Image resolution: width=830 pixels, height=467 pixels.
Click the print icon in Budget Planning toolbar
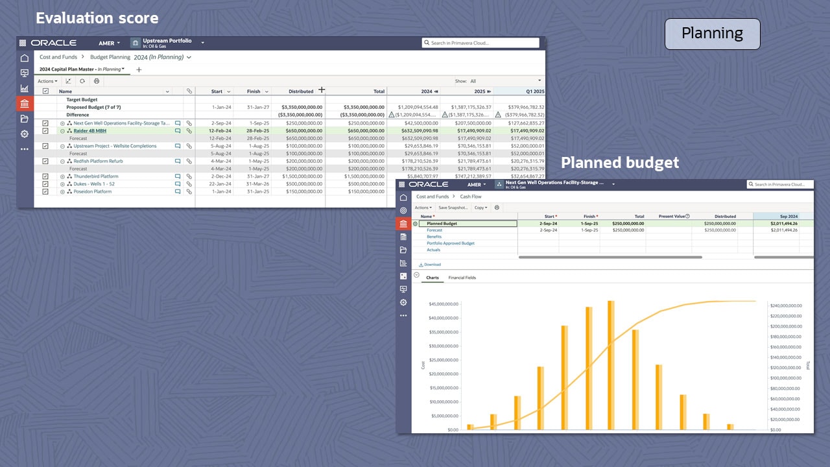(x=97, y=81)
